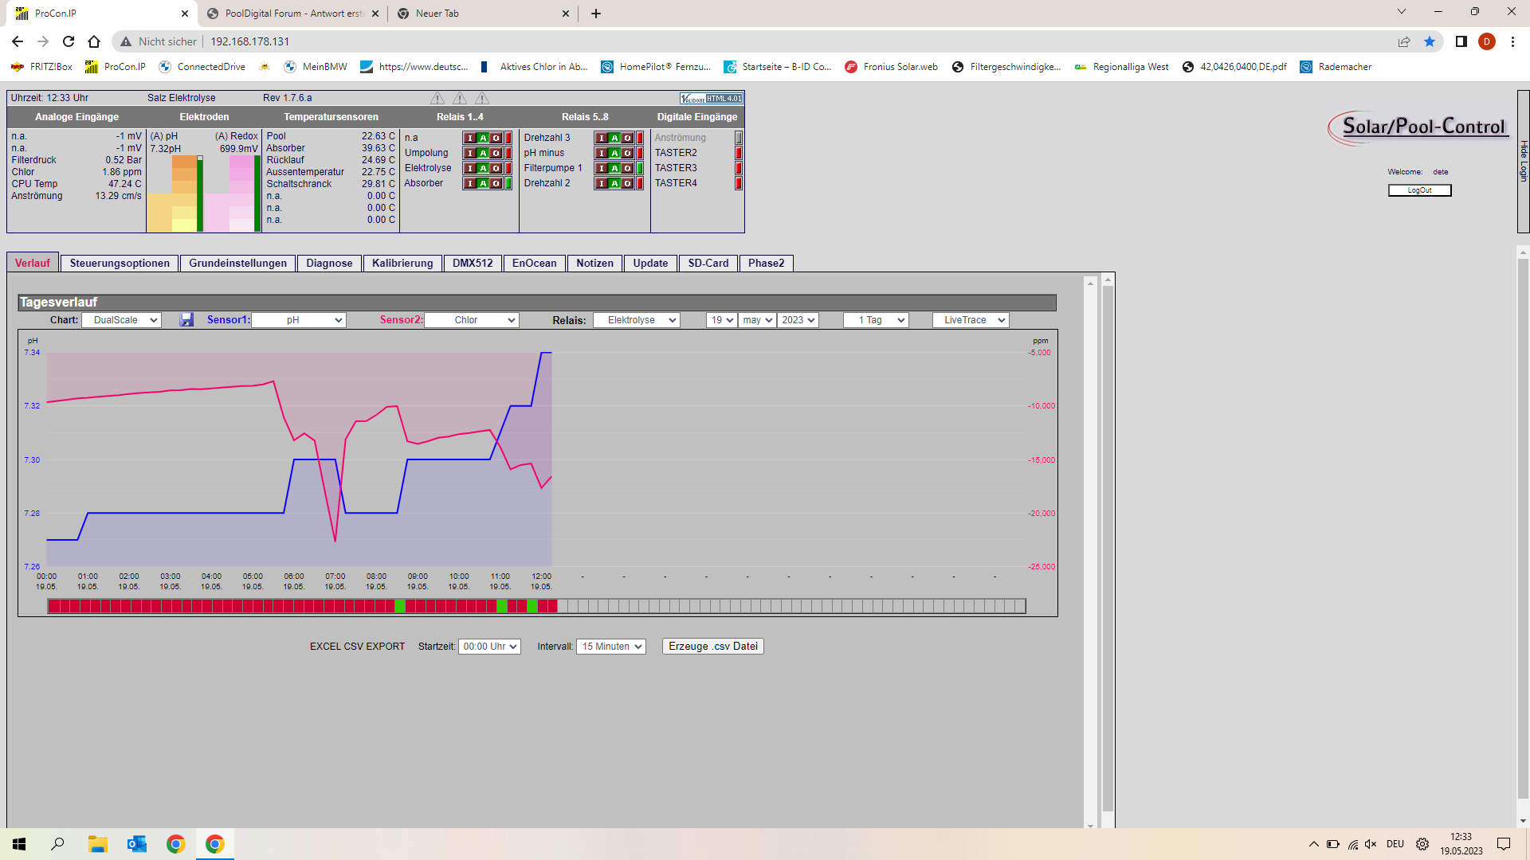Screen dimensions: 1530x860
Task: Open the Notizen tab
Action: pos(594,264)
